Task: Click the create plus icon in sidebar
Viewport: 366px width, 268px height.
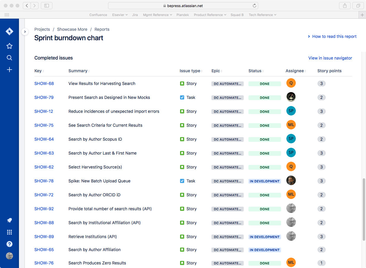Action: coord(9,70)
